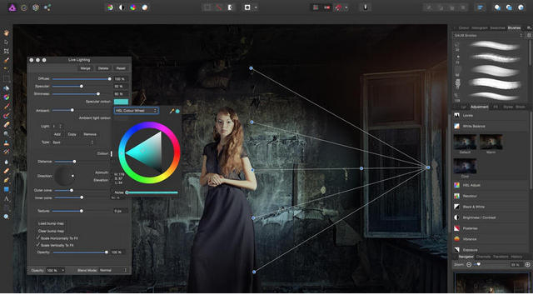Open the light Type Spot dropdown
The image size is (533, 305).
pyautogui.click(x=73, y=142)
